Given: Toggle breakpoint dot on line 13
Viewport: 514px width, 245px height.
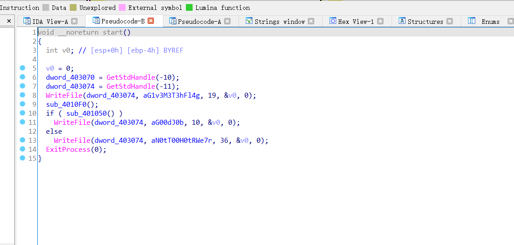Looking at the screenshot, I should click(23, 140).
